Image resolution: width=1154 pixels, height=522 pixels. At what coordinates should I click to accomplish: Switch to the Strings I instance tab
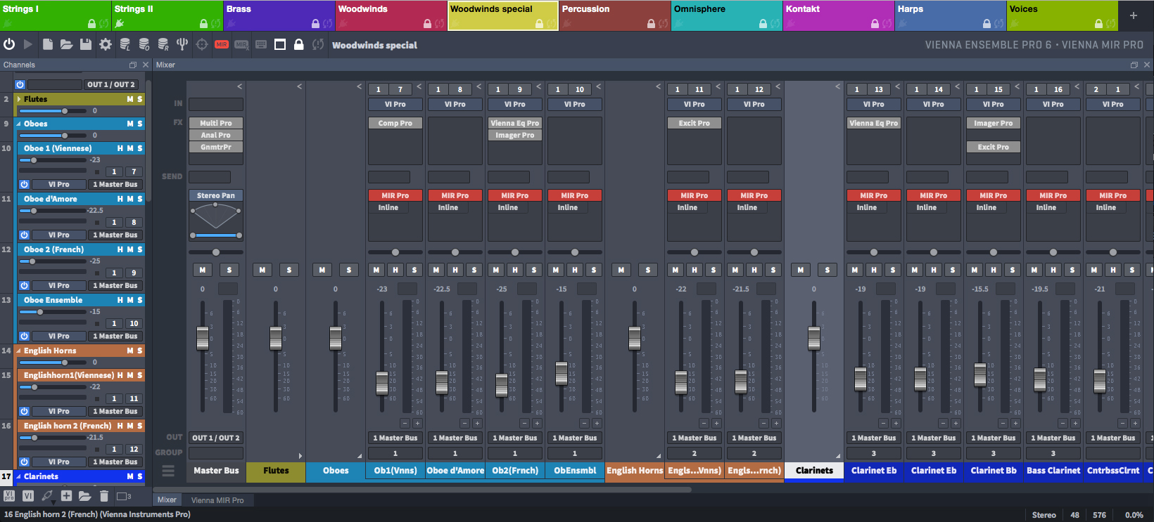pos(56,15)
